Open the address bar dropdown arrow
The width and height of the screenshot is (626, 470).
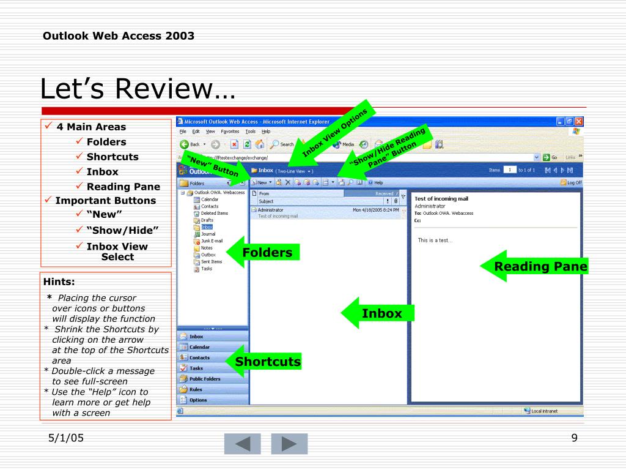(x=537, y=157)
